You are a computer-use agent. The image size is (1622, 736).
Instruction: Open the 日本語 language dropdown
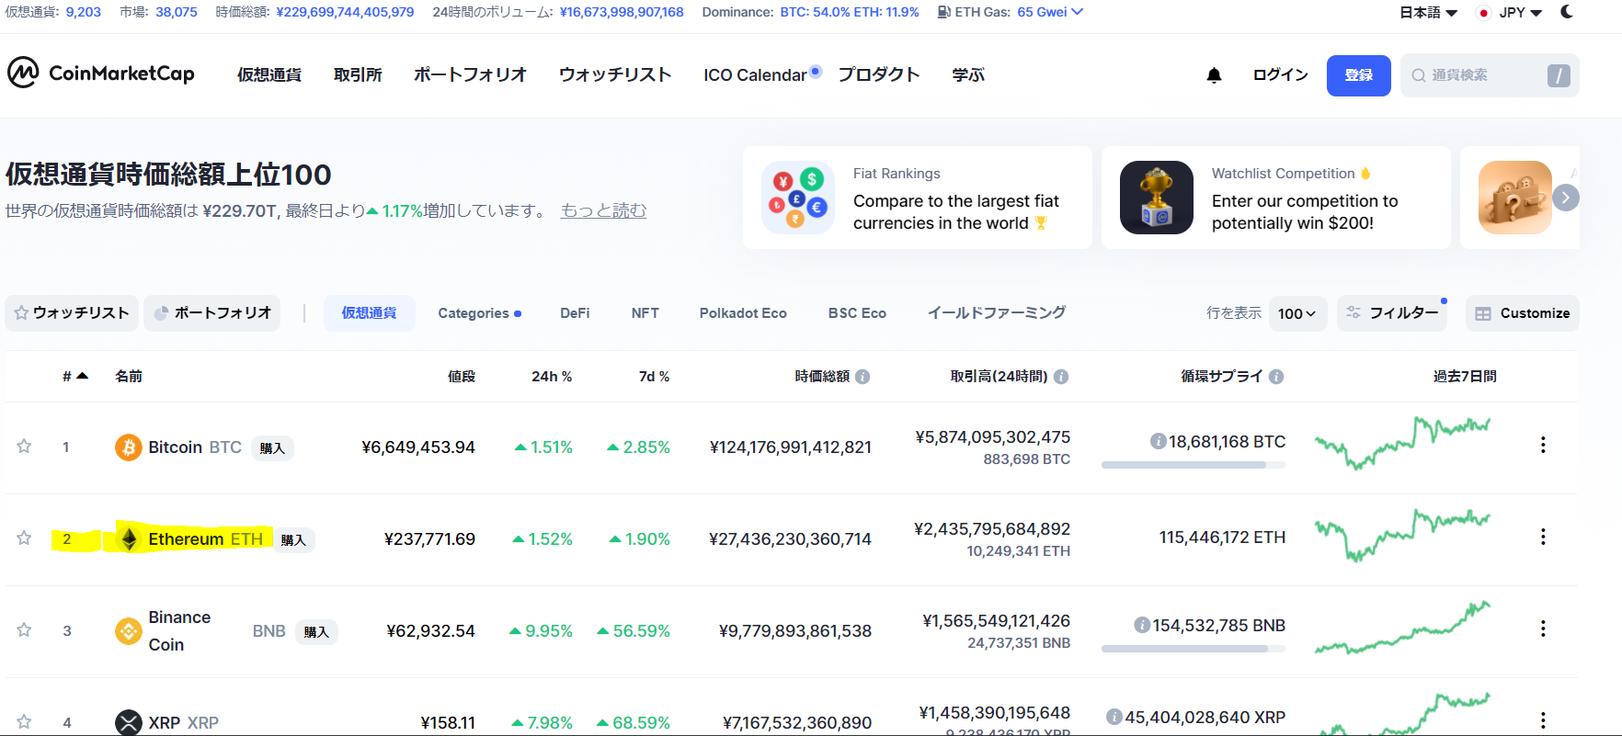(1428, 13)
